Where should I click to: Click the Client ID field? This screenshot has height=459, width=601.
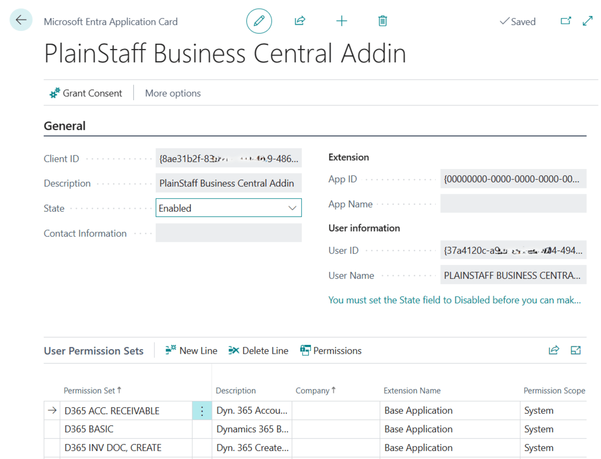(228, 158)
